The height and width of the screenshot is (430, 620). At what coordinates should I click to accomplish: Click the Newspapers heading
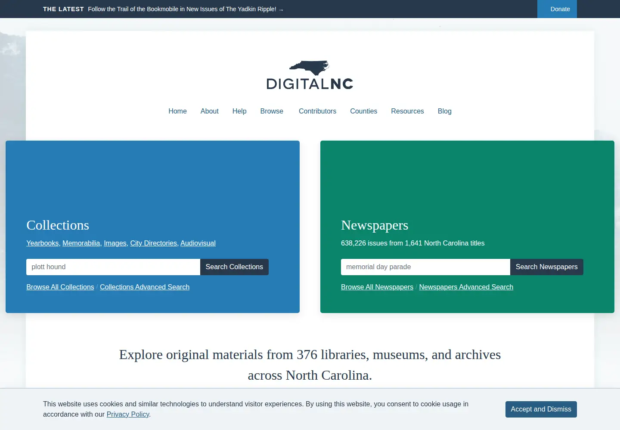pos(375,225)
